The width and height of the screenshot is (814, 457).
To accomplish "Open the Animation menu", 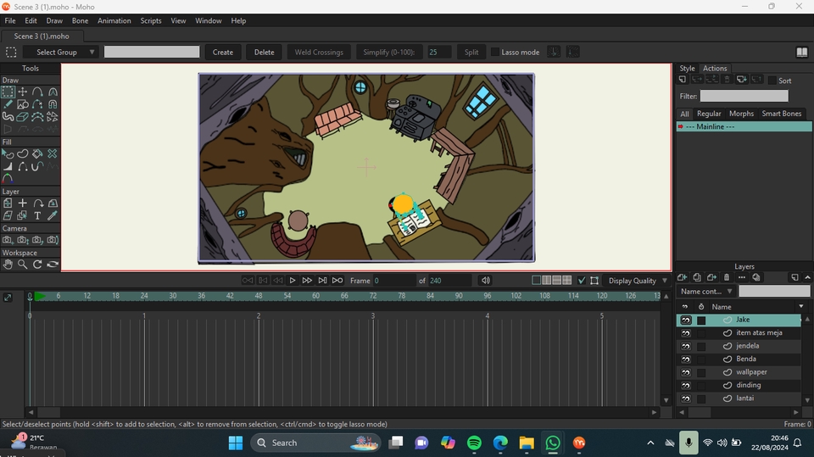I will pos(114,20).
